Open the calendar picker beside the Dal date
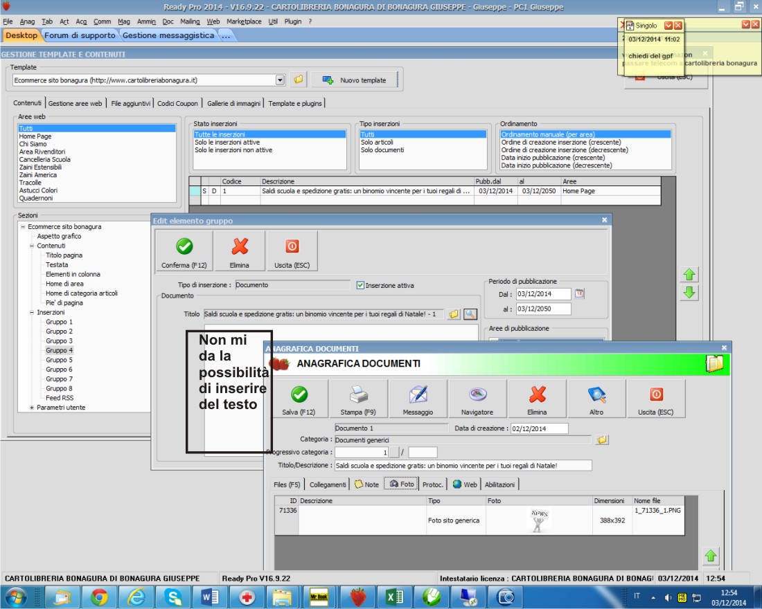 pos(579,293)
